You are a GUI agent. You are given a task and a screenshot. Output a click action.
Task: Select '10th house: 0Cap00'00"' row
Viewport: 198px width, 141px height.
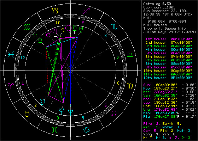(x=168, y=71)
